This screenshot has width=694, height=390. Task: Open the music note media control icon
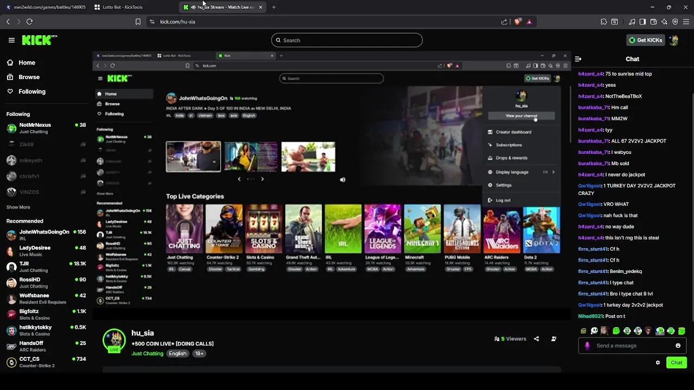click(632, 22)
